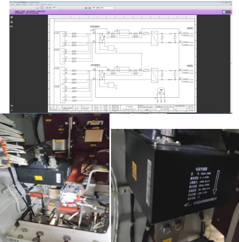Click the document icon on the purple message bar
The width and height of the screenshot is (239, 242).
[x=12, y=12]
